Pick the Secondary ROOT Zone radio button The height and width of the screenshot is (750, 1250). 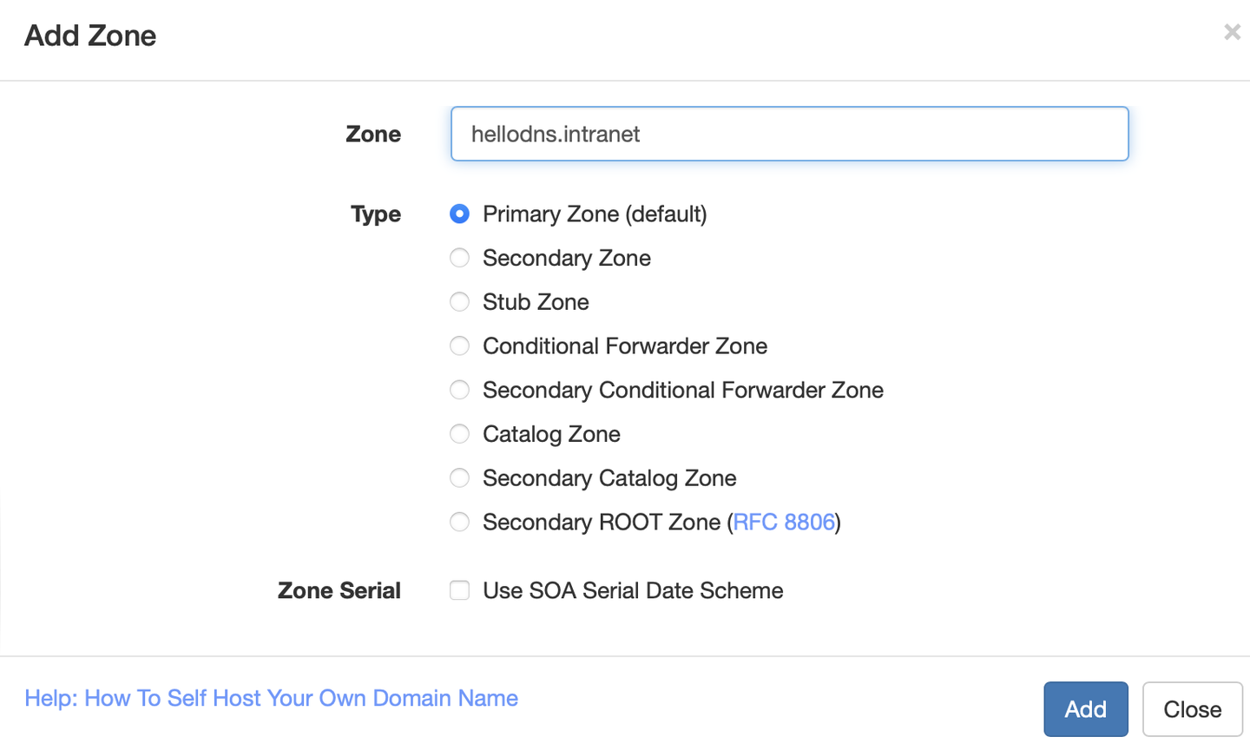tap(459, 522)
